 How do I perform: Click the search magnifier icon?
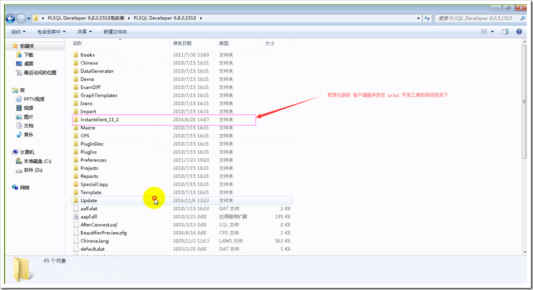[522, 18]
